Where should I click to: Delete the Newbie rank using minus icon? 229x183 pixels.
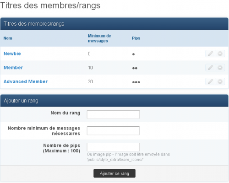(220, 54)
